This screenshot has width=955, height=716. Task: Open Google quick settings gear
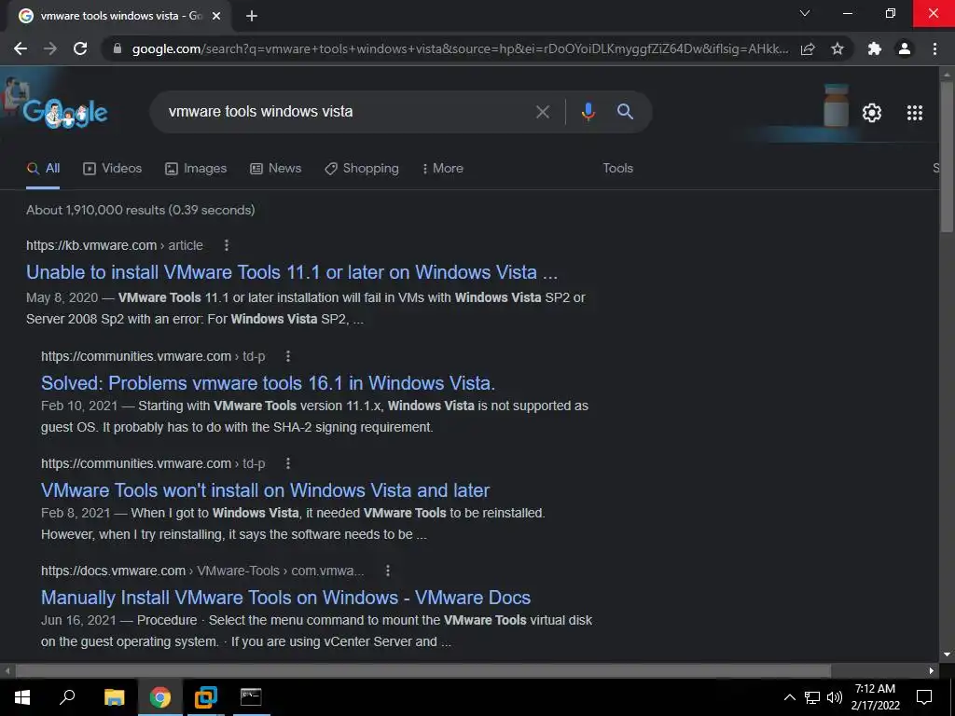872,113
